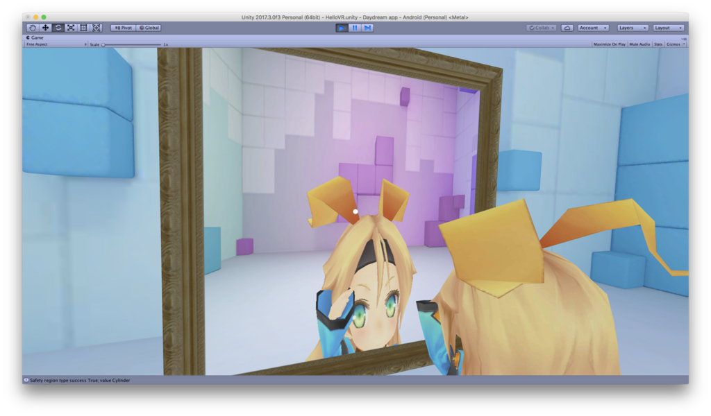Open the Layout dropdown

pyautogui.click(x=669, y=28)
